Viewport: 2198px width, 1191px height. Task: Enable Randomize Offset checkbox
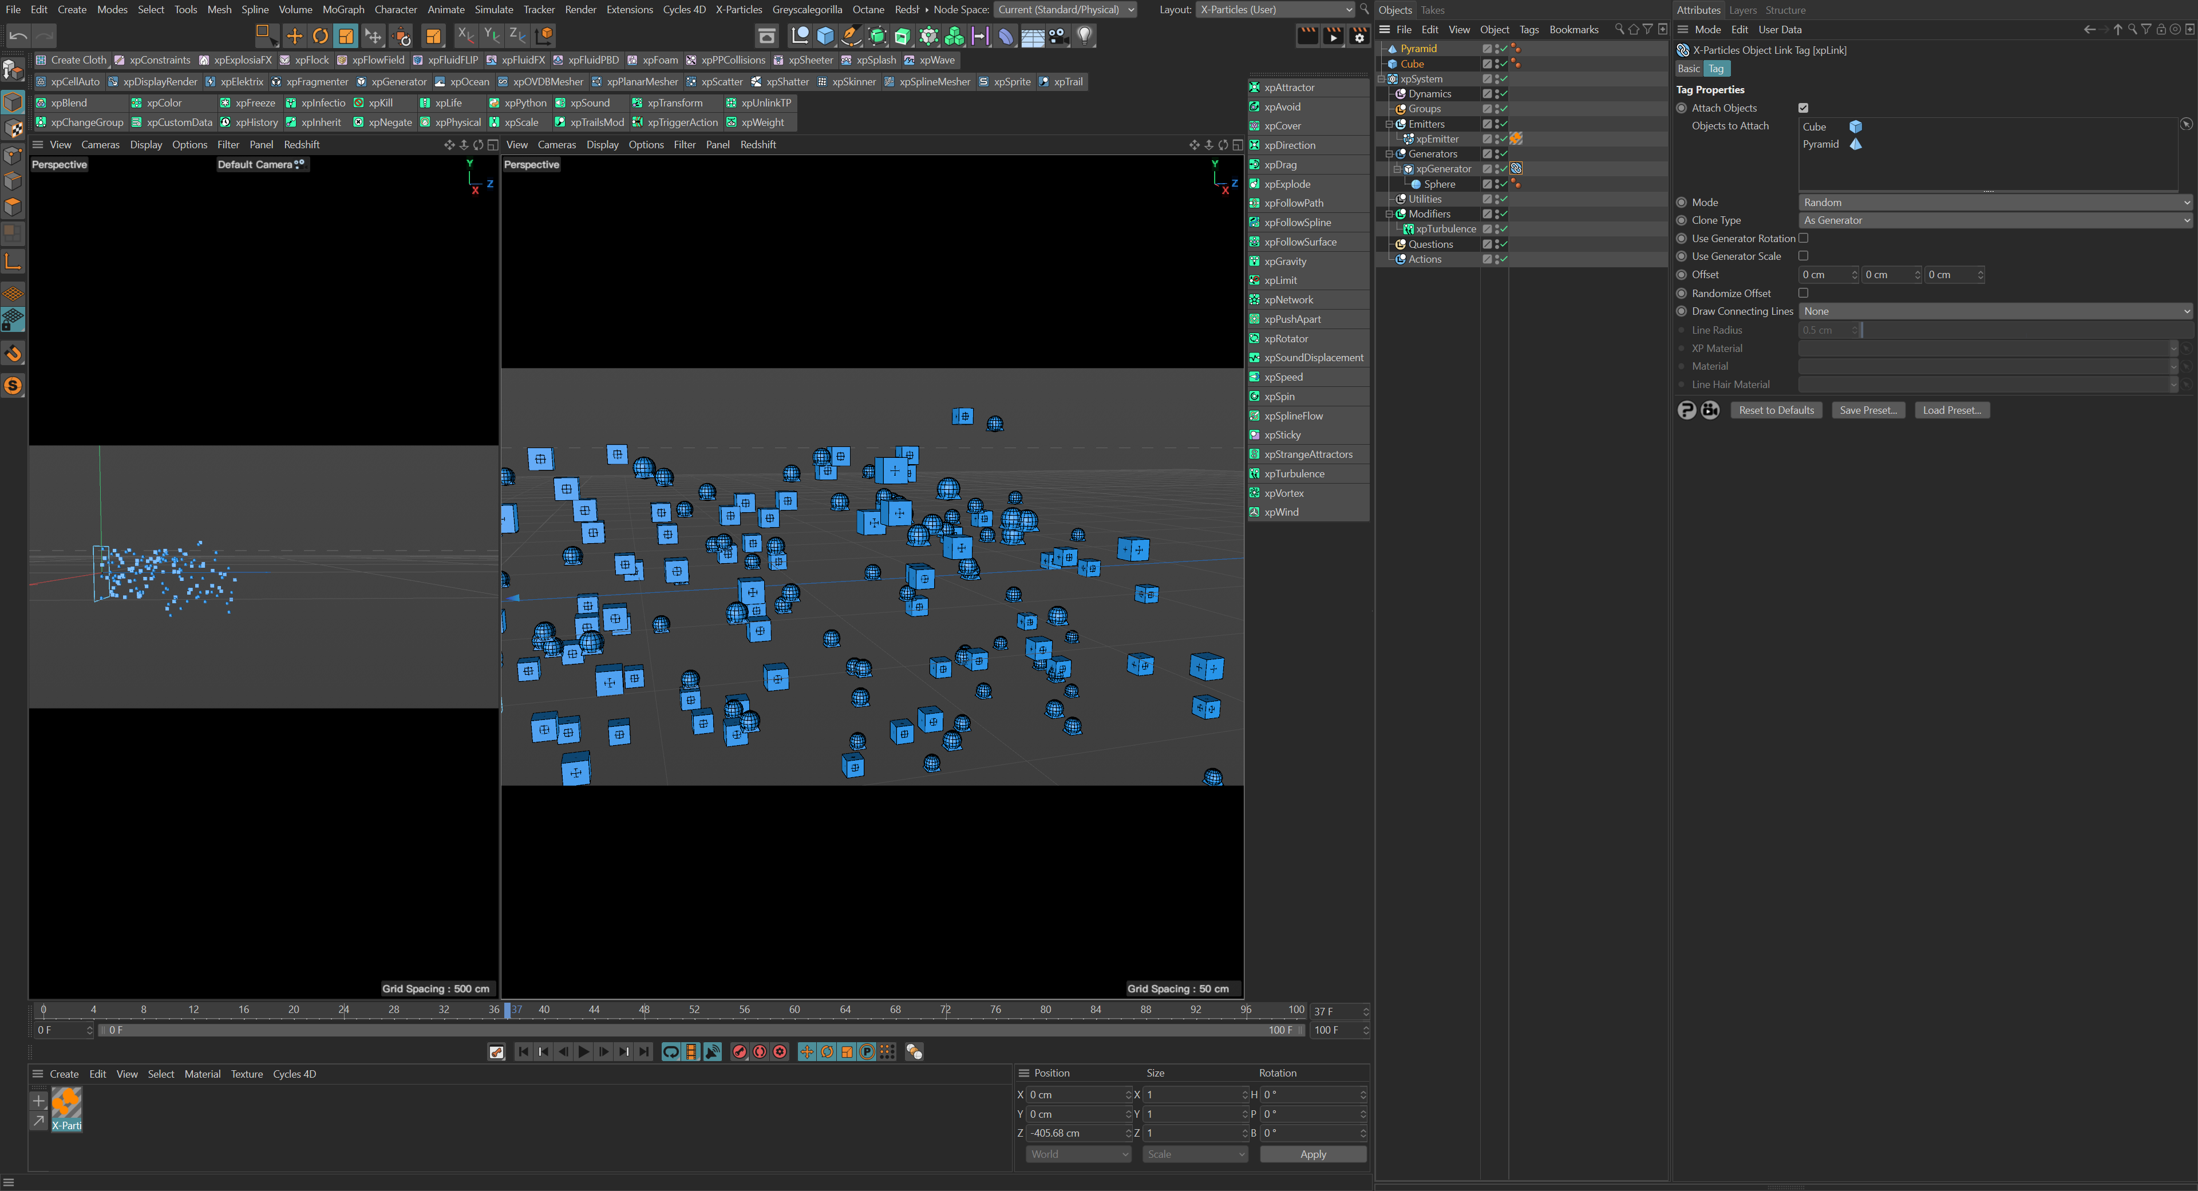1803,294
